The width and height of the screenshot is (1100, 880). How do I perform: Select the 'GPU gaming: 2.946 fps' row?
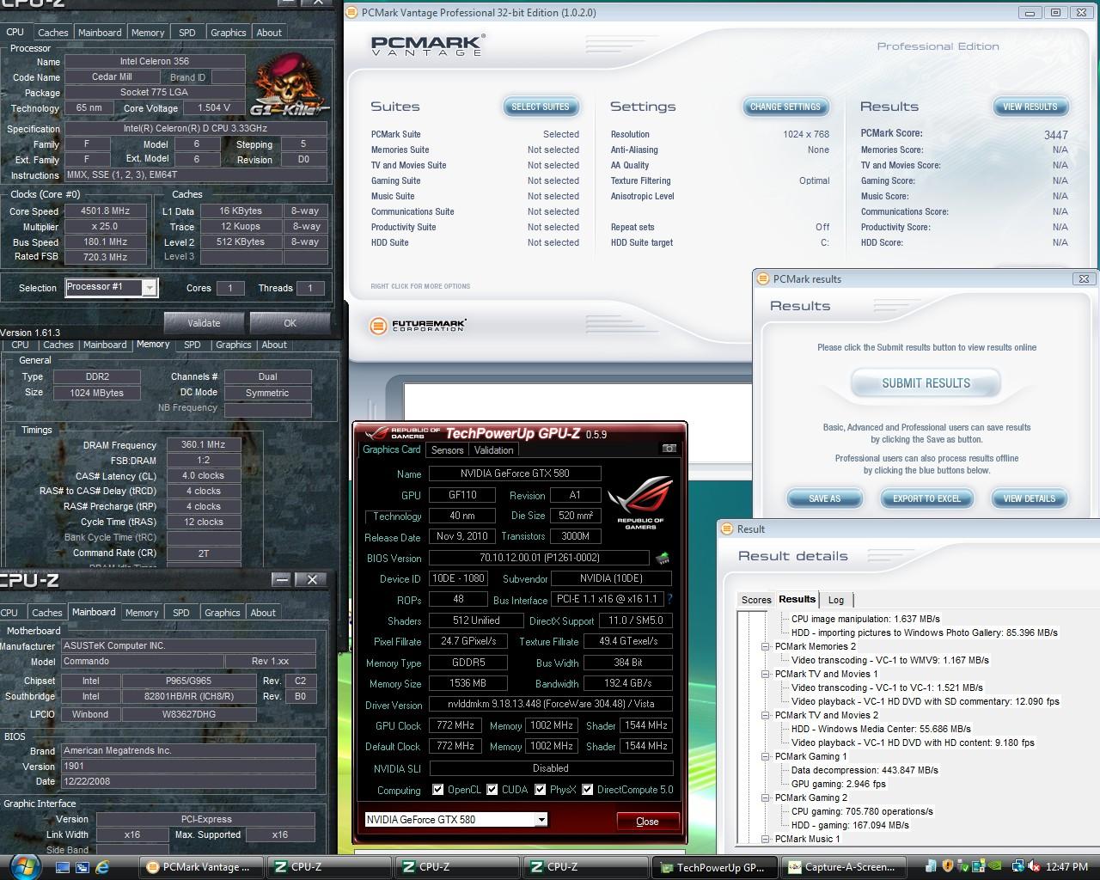tap(838, 784)
